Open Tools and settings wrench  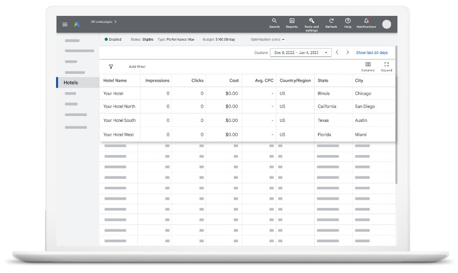point(311,21)
